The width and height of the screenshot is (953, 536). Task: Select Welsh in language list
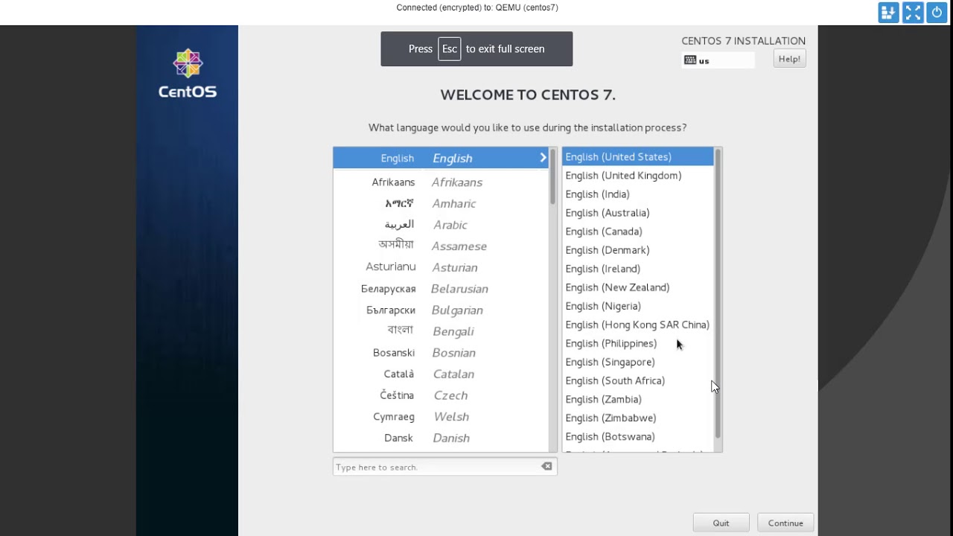[x=441, y=417]
